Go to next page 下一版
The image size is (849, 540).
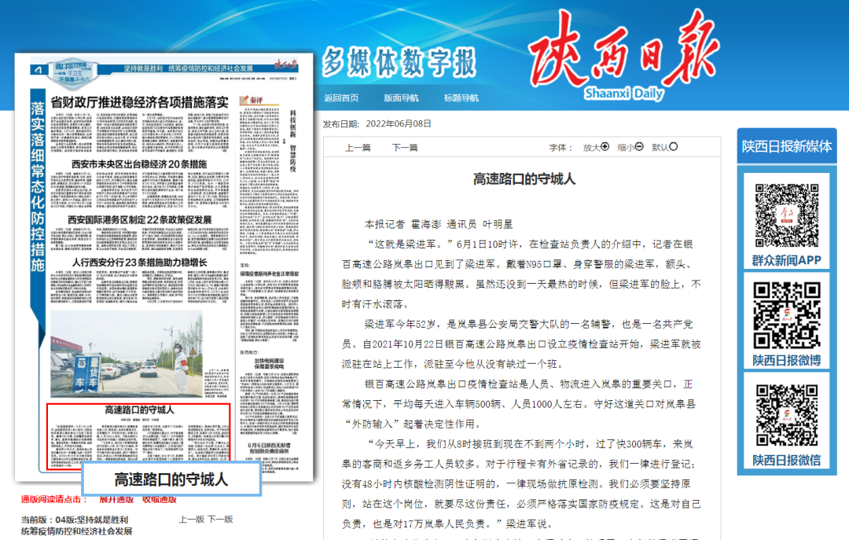click(x=220, y=519)
